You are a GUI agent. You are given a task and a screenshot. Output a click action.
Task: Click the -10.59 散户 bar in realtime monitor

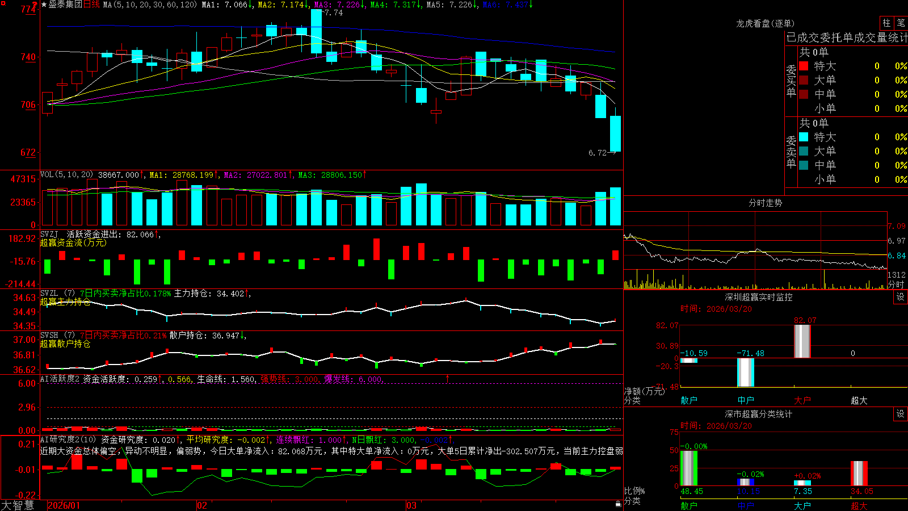point(689,361)
